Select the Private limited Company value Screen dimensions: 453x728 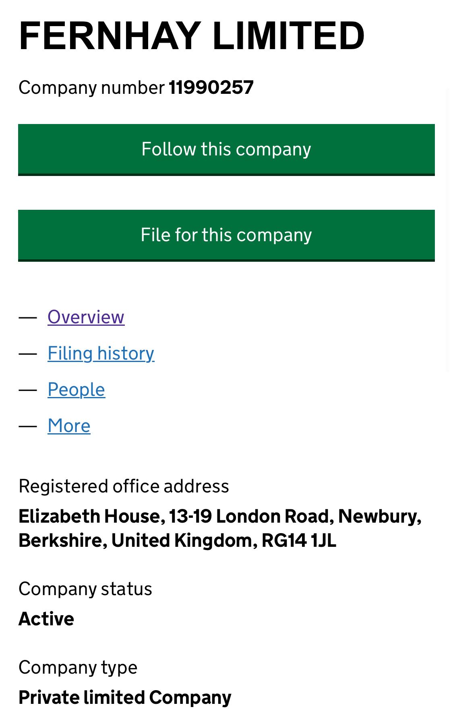pyautogui.click(x=125, y=698)
